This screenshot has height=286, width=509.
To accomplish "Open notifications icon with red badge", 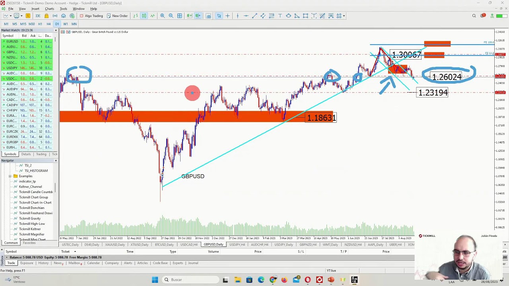I will (483, 16).
